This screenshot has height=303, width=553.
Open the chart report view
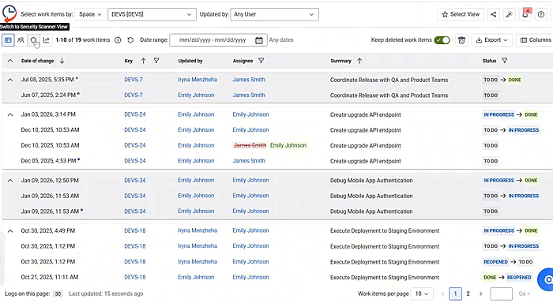[x=46, y=40]
